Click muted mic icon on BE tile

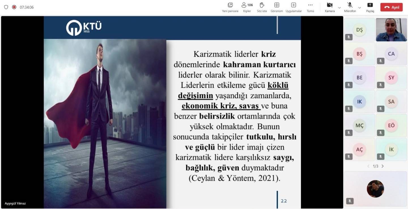coord(349,85)
